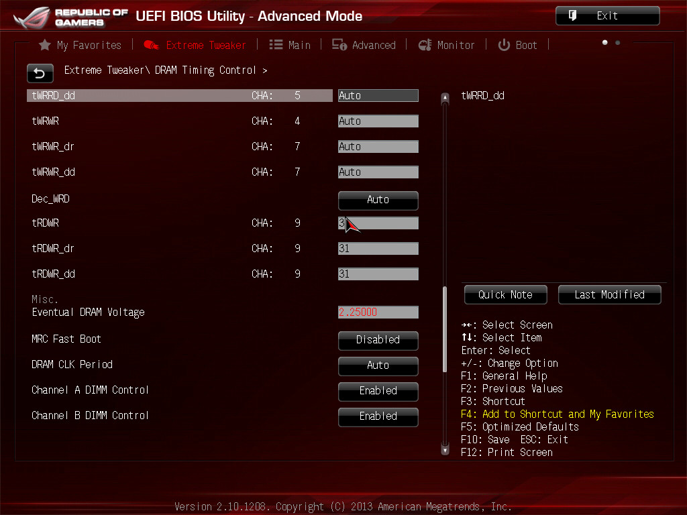The width and height of the screenshot is (687, 515).
Task: Open the MRC Fast Boot Disabled dropdown
Action: coord(378,340)
